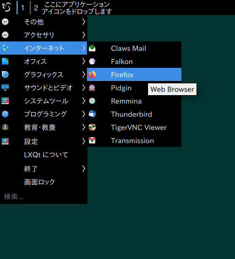Click the サウンドとビデオ monitor icon

pos(5,88)
